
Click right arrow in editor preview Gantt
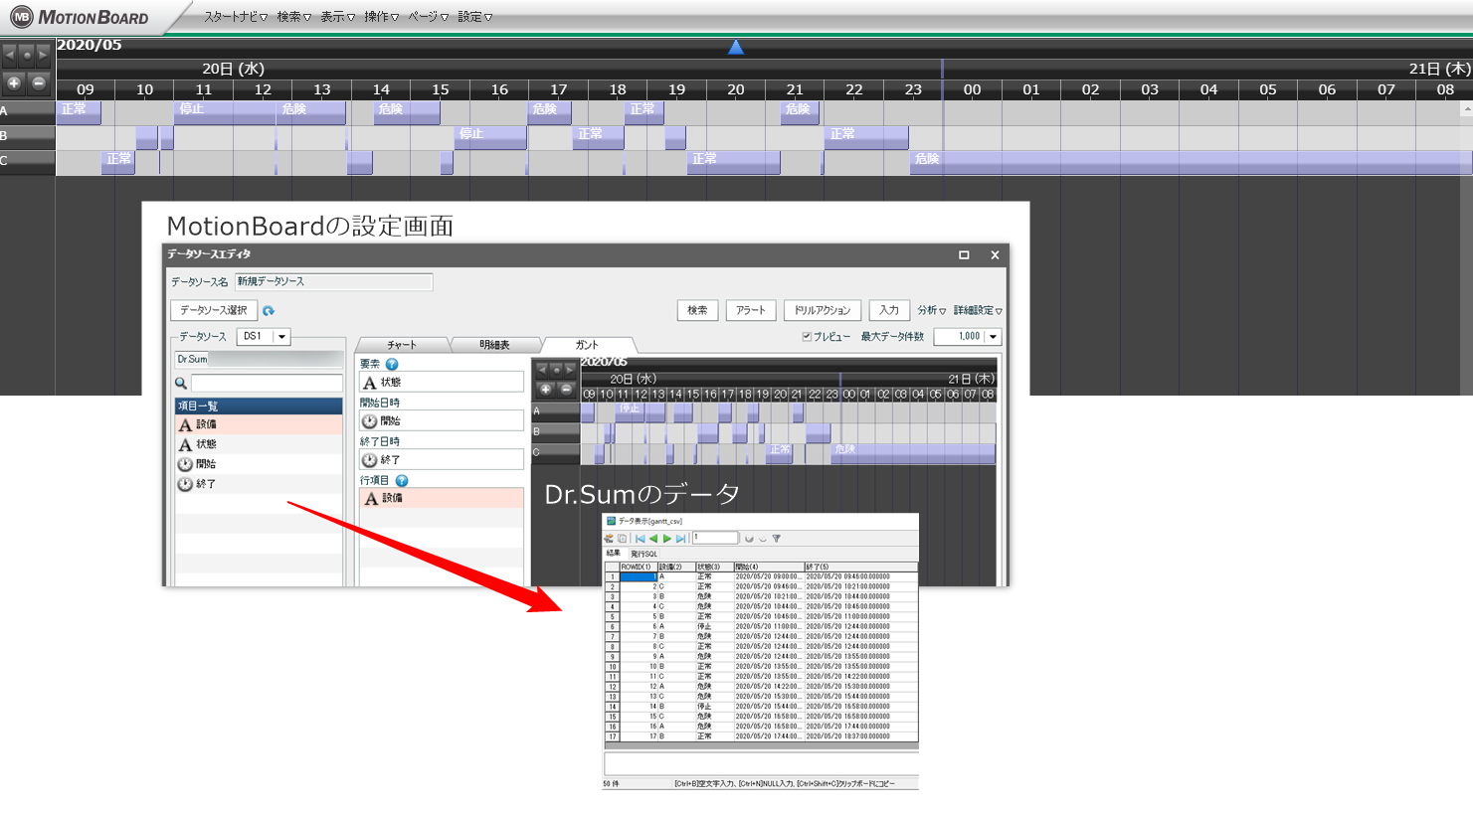[569, 369]
